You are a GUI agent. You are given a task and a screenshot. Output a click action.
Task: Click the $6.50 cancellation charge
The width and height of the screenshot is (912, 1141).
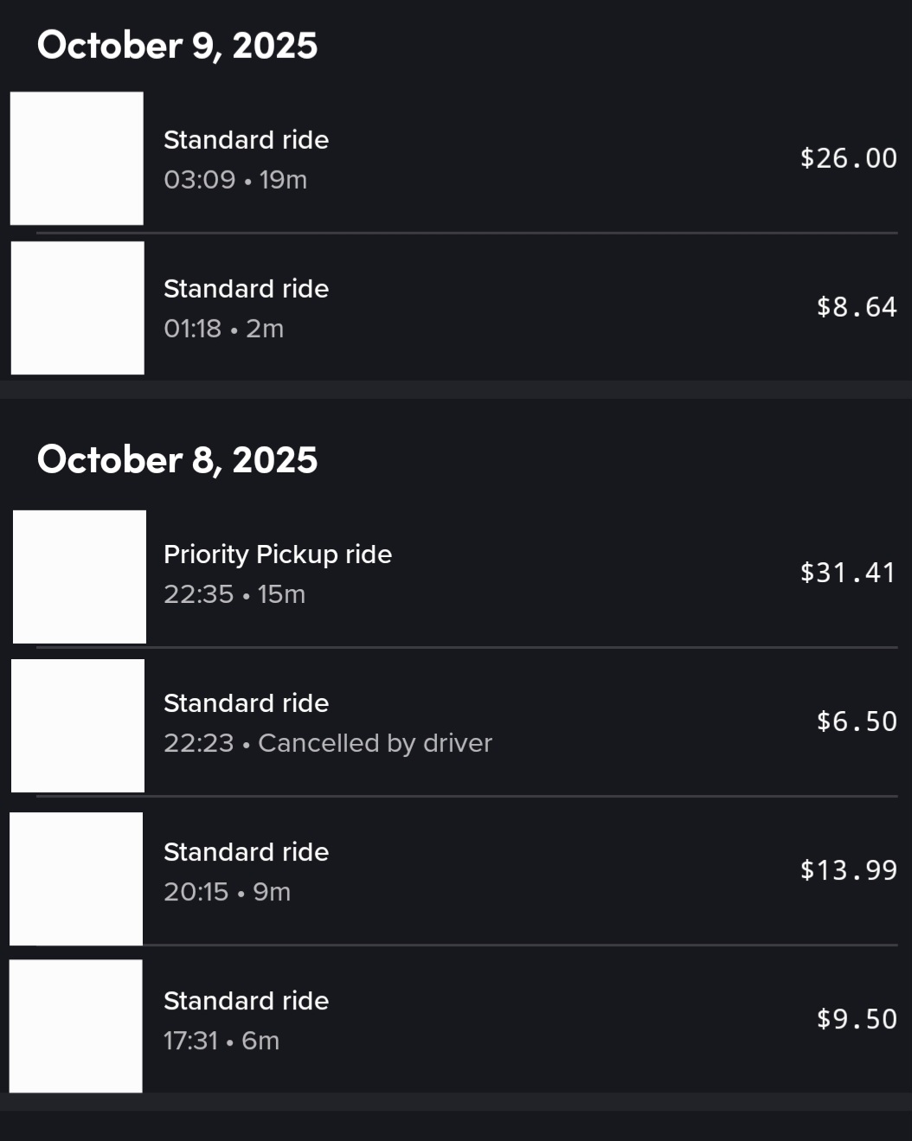[x=857, y=721]
